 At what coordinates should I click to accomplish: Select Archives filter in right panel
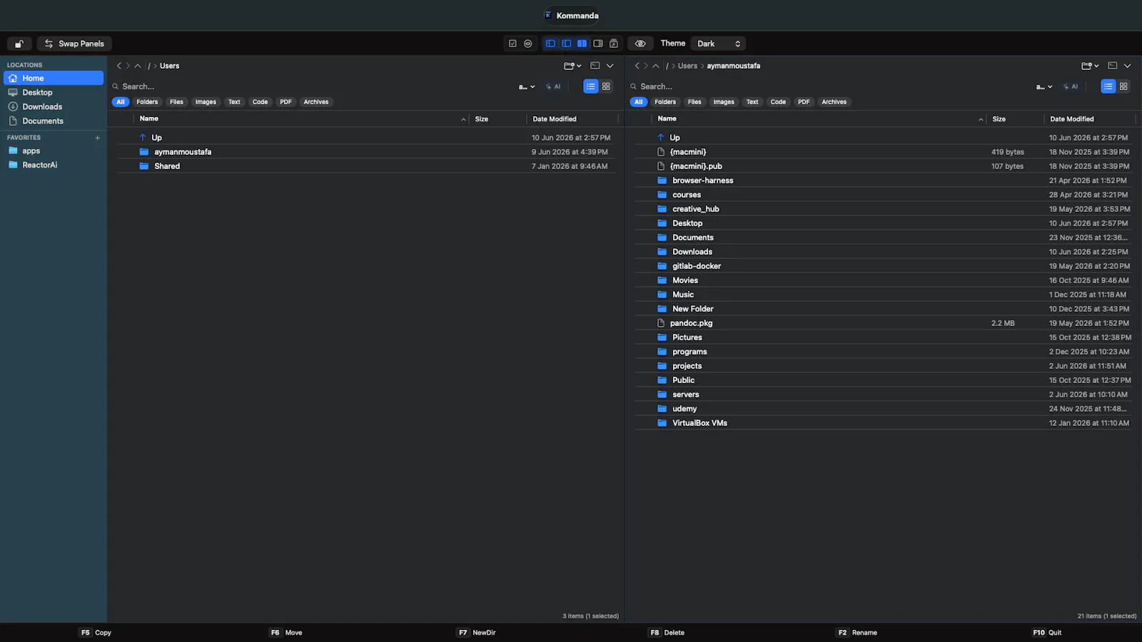pyautogui.click(x=834, y=102)
